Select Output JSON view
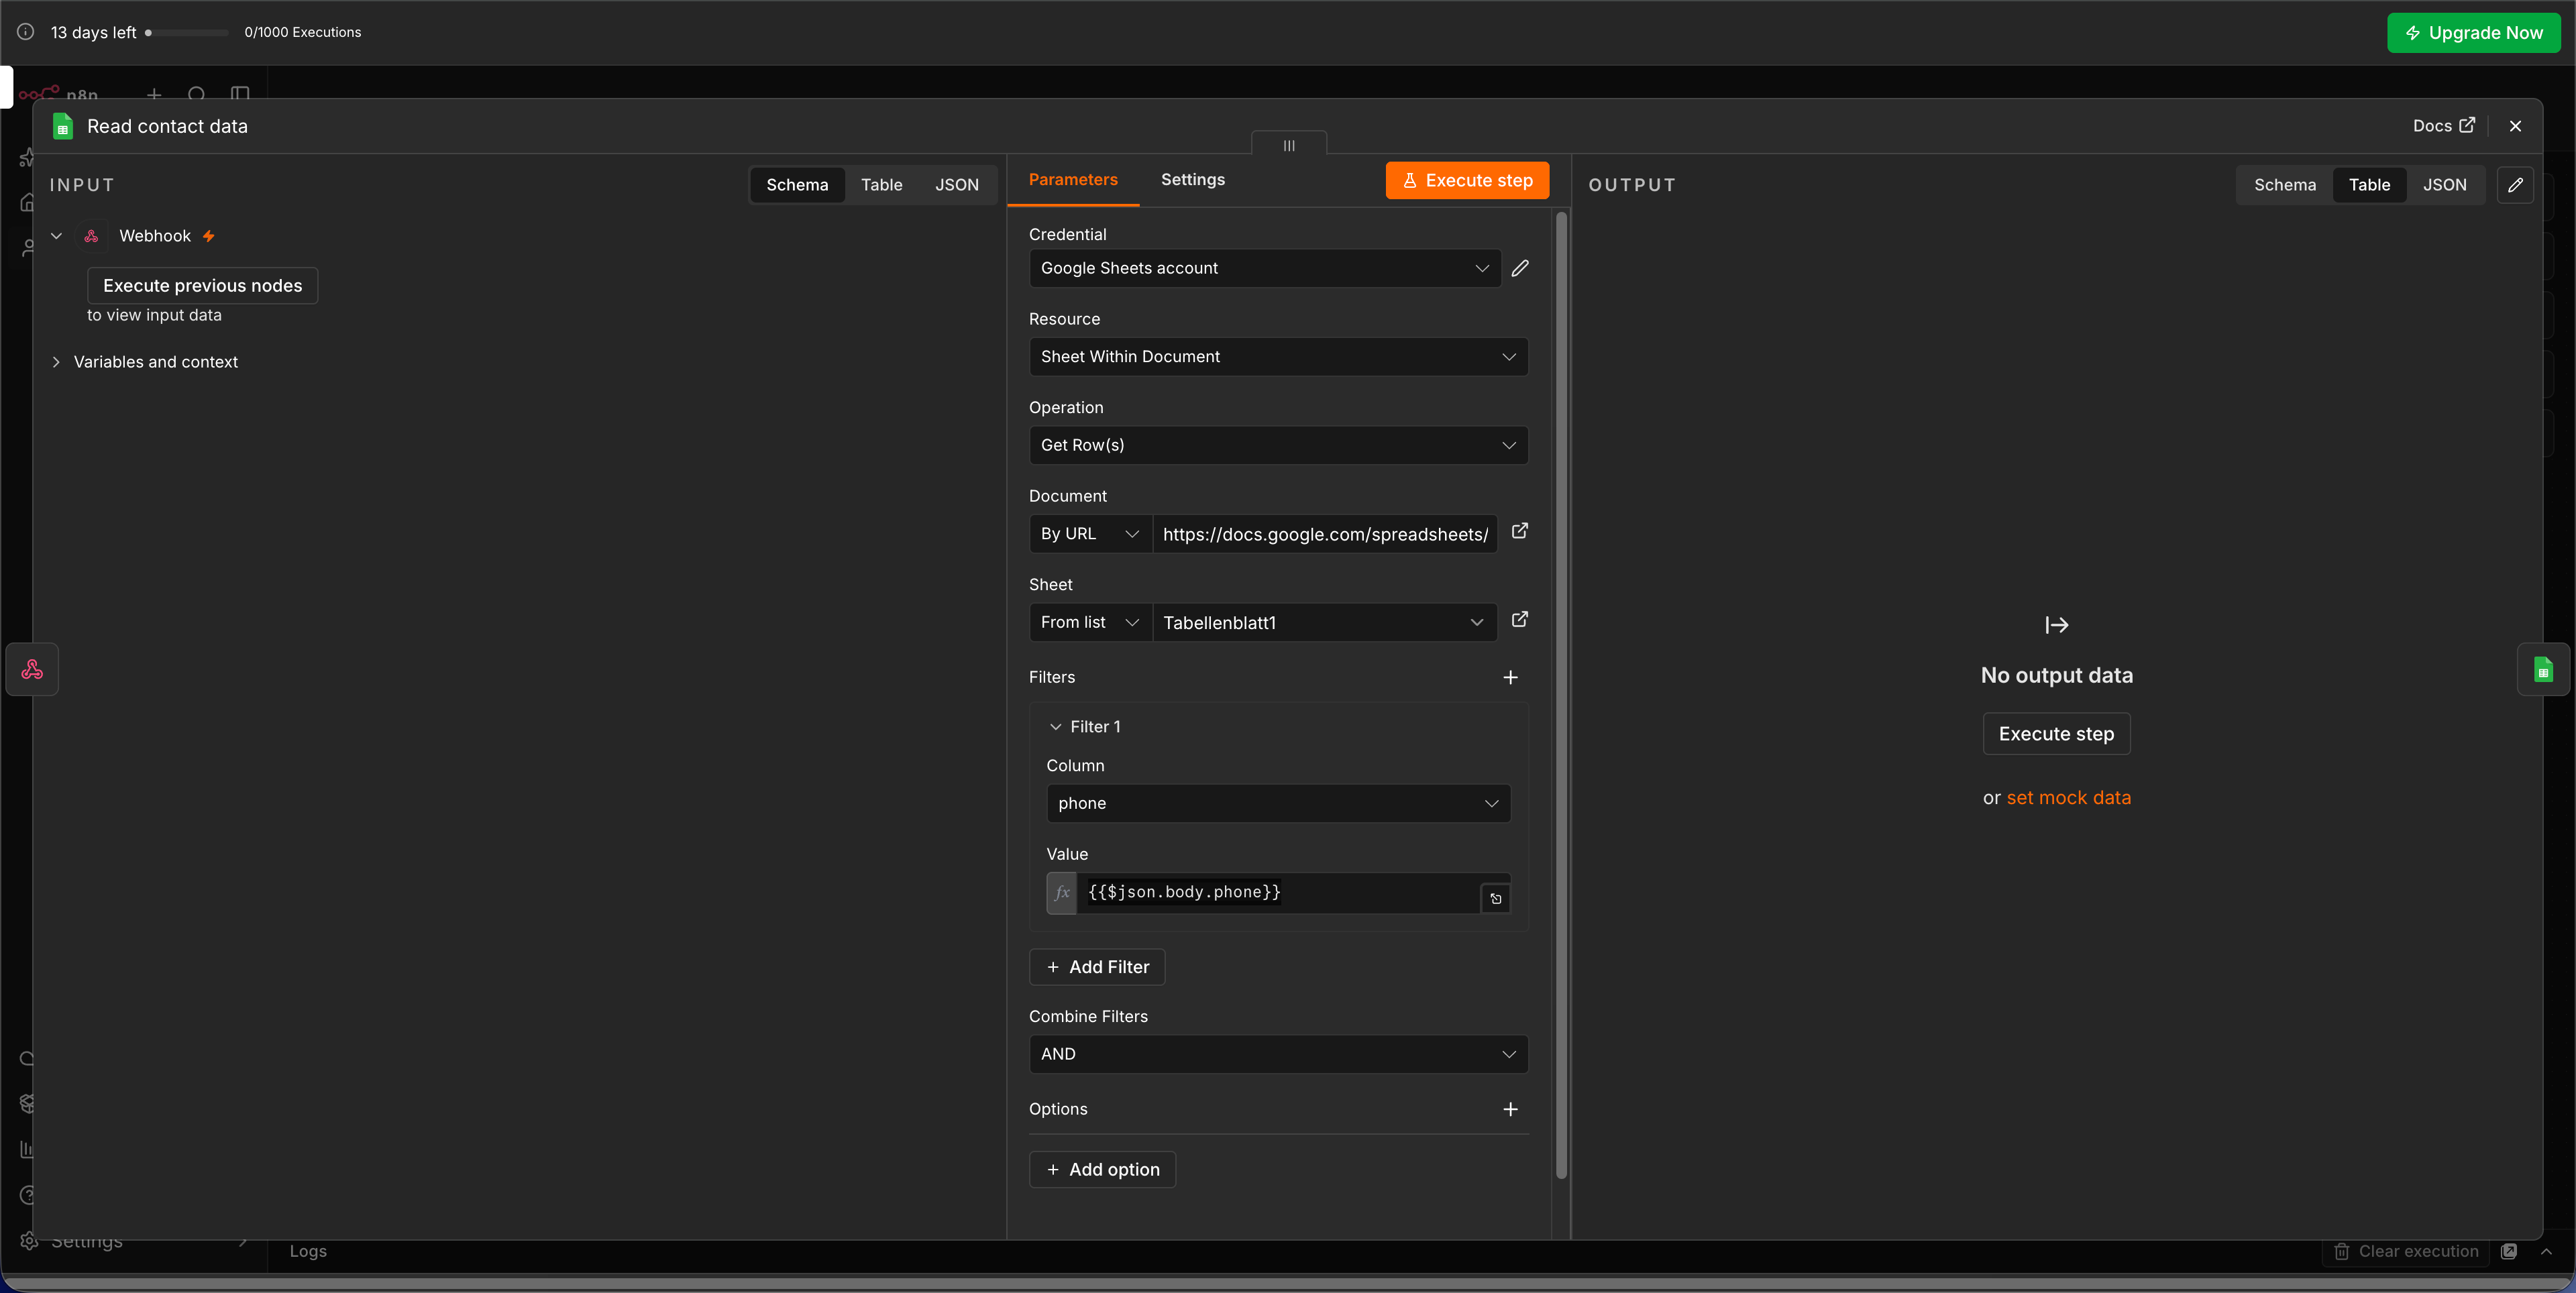Image resolution: width=2576 pixels, height=1293 pixels. 2444,185
